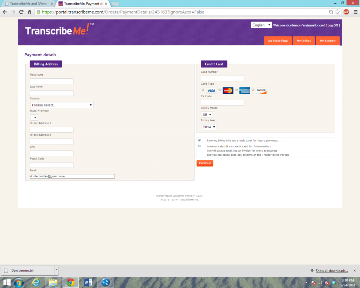Open the English language dropdown

click(x=261, y=25)
